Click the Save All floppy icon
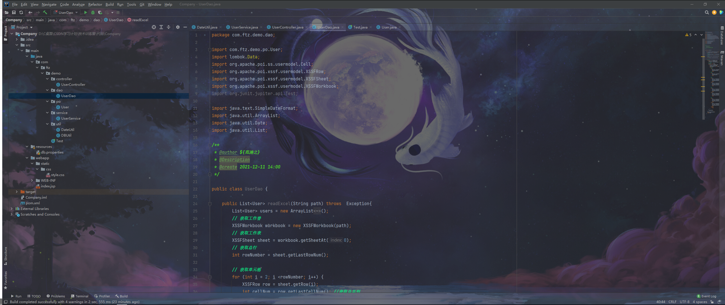Viewport: 725px width, 305px height. 14,12
